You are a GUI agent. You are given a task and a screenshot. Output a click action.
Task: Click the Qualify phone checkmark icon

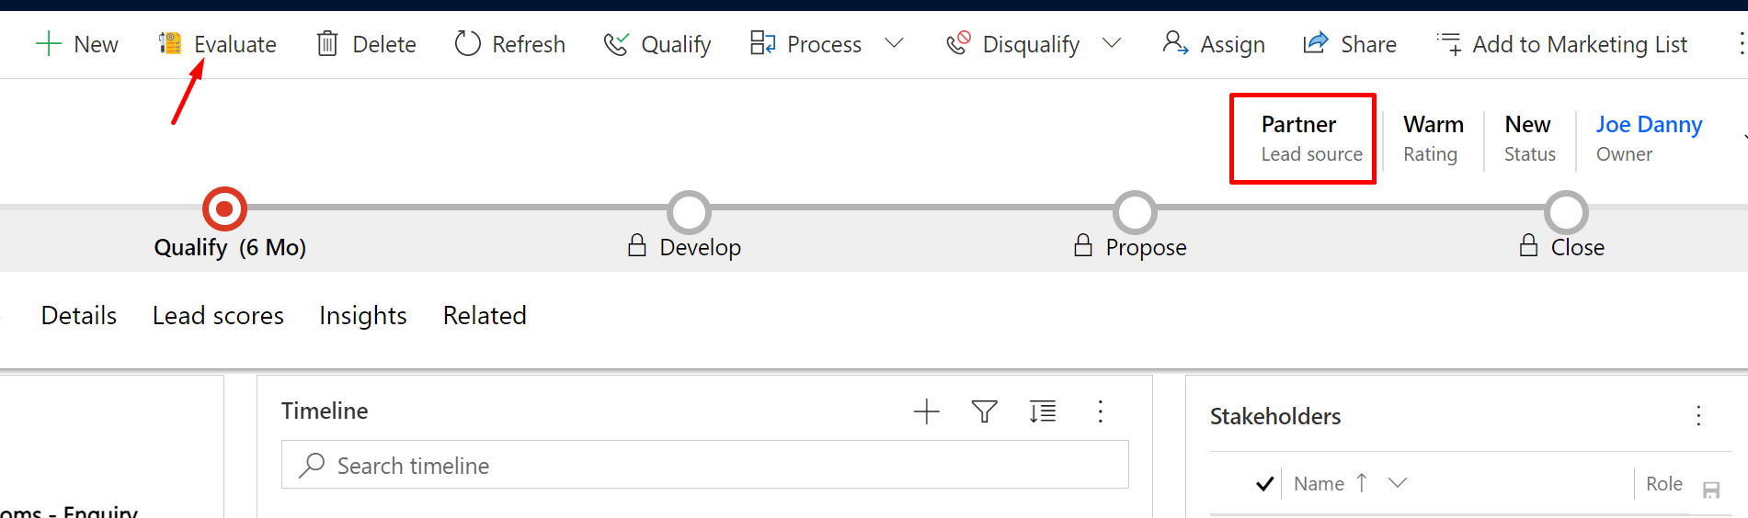point(616,44)
